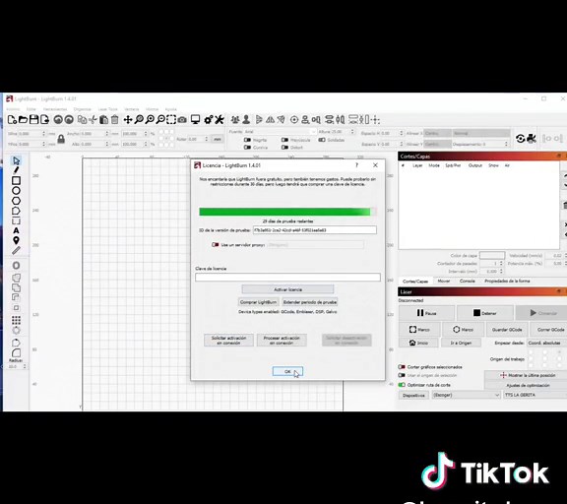Click the Delete trash can toolbar icon
The height and width of the screenshot is (504, 567).
[114, 120]
